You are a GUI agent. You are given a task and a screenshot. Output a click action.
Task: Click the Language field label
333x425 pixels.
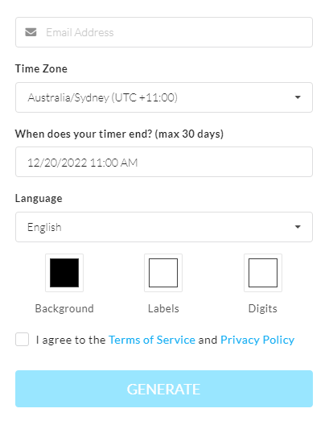(39, 198)
